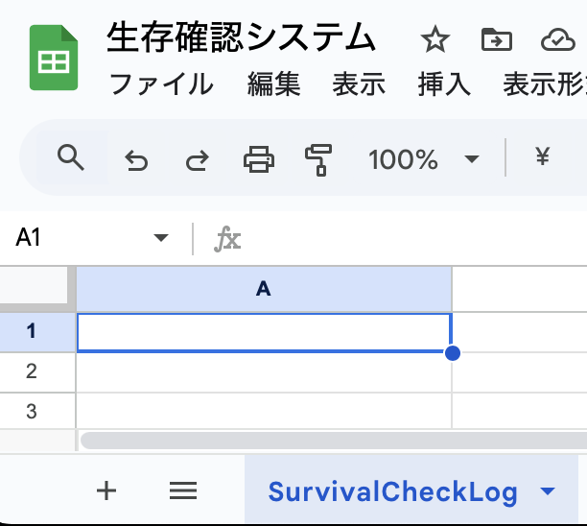
Task: Open the ファイル menu
Action: pos(161,84)
